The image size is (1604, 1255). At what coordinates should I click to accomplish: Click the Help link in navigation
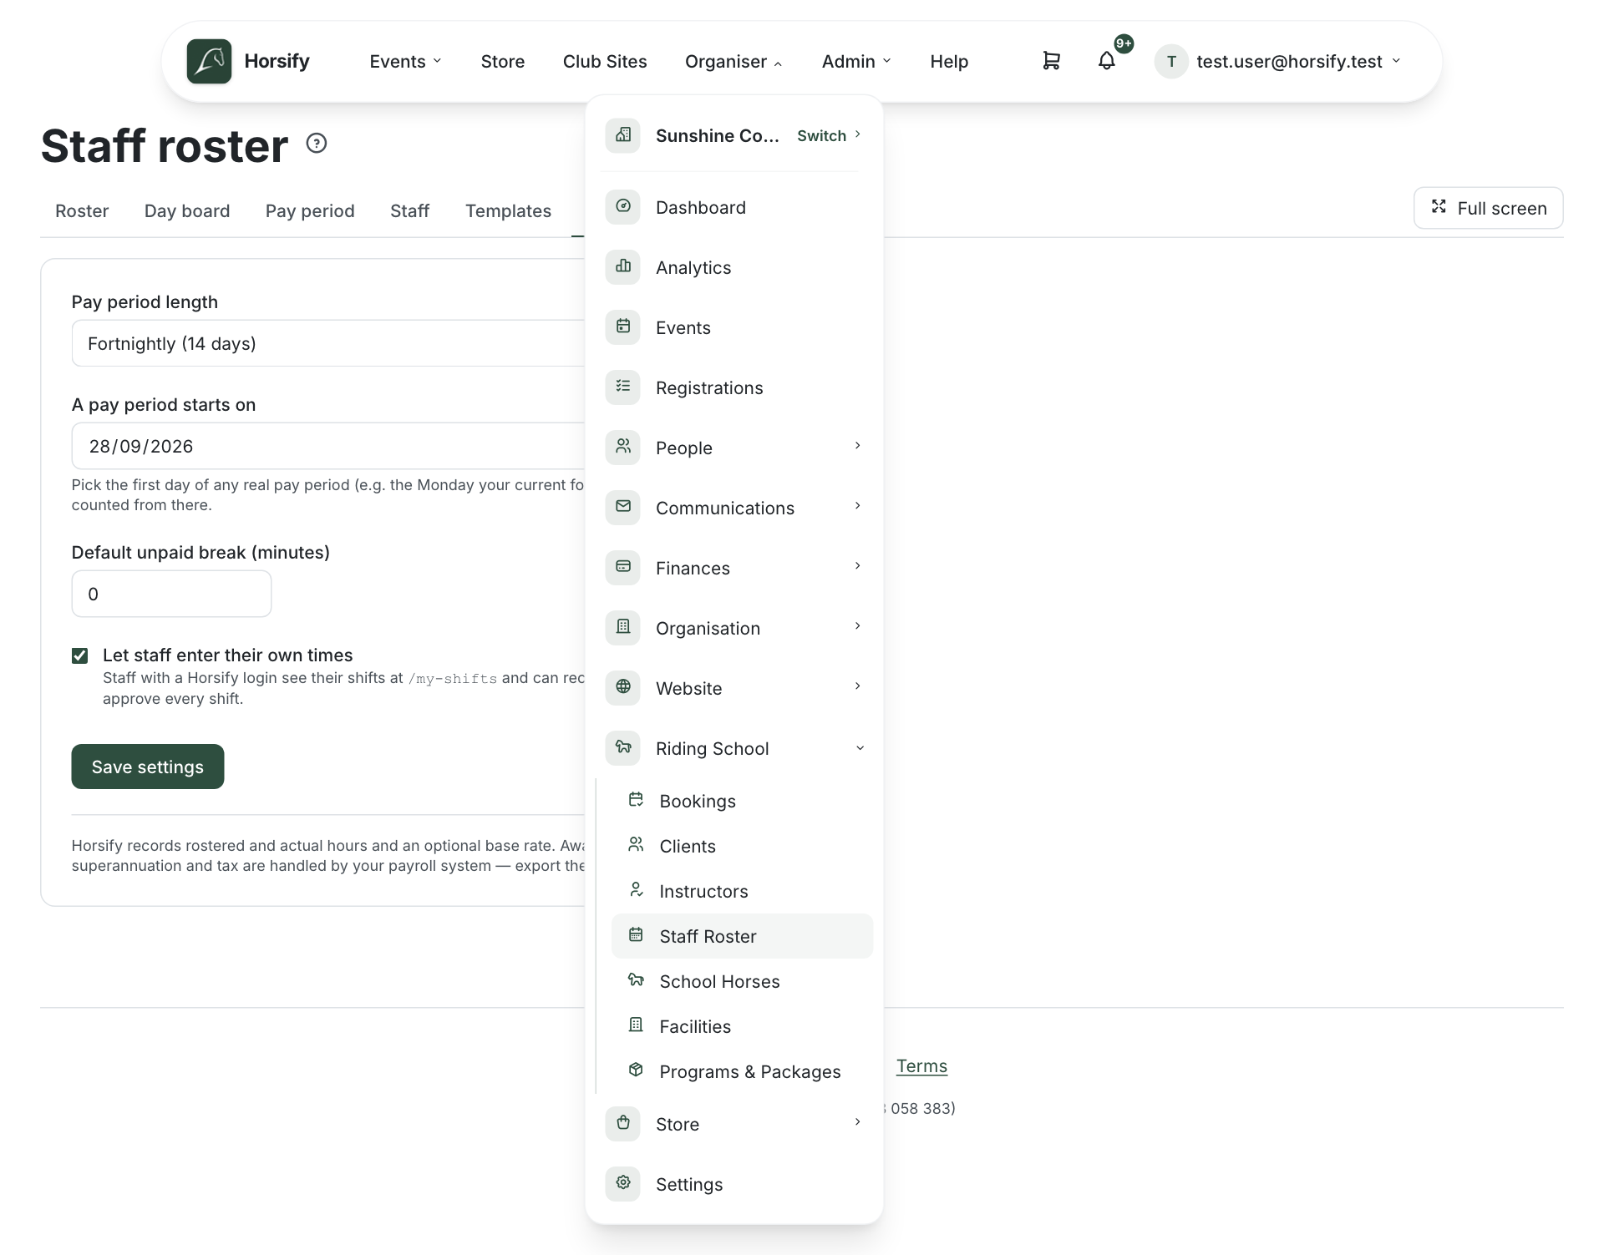pos(949,61)
